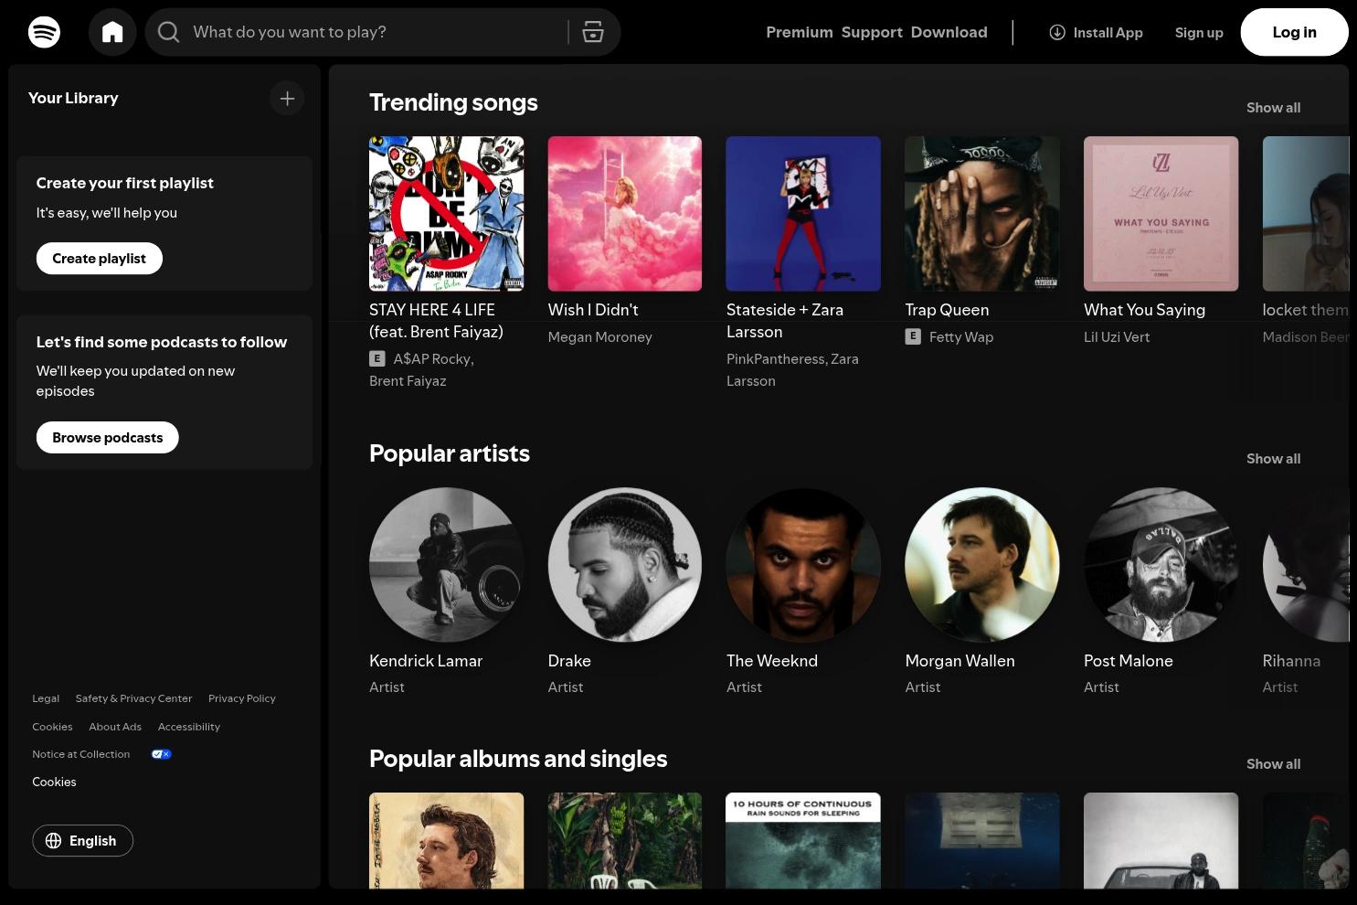The image size is (1357, 905).
Task: Click the Log in button
Action: pyautogui.click(x=1294, y=32)
